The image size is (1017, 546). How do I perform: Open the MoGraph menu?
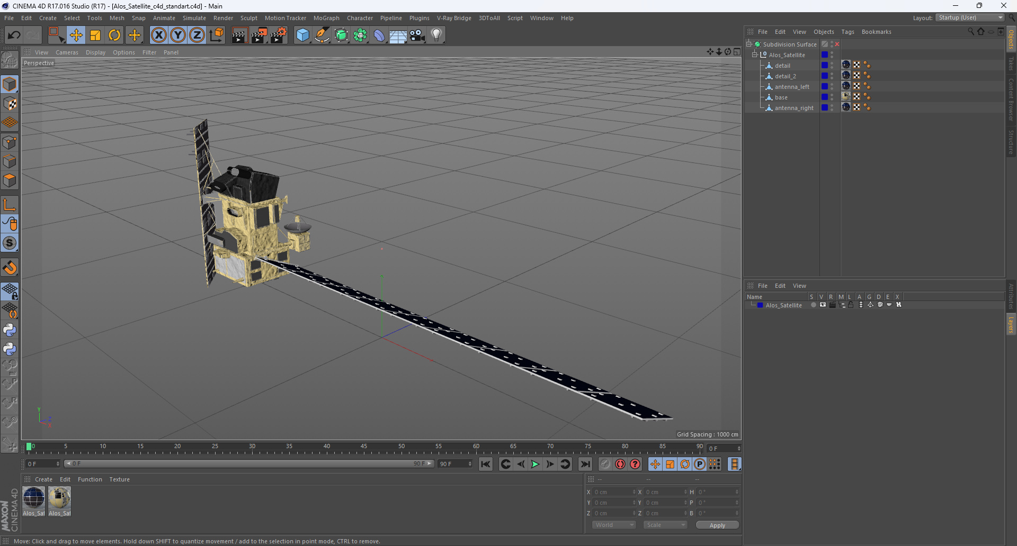pos(326,18)
